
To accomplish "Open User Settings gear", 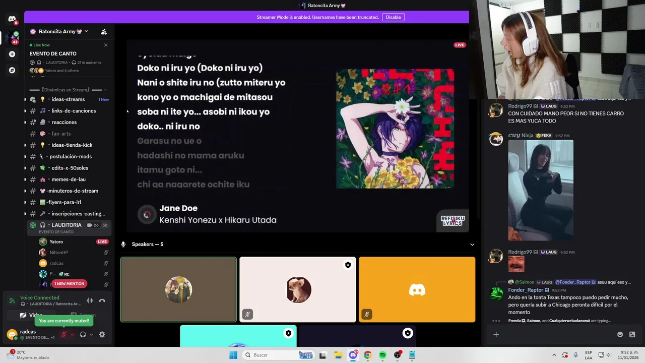I will click(102, 335).
